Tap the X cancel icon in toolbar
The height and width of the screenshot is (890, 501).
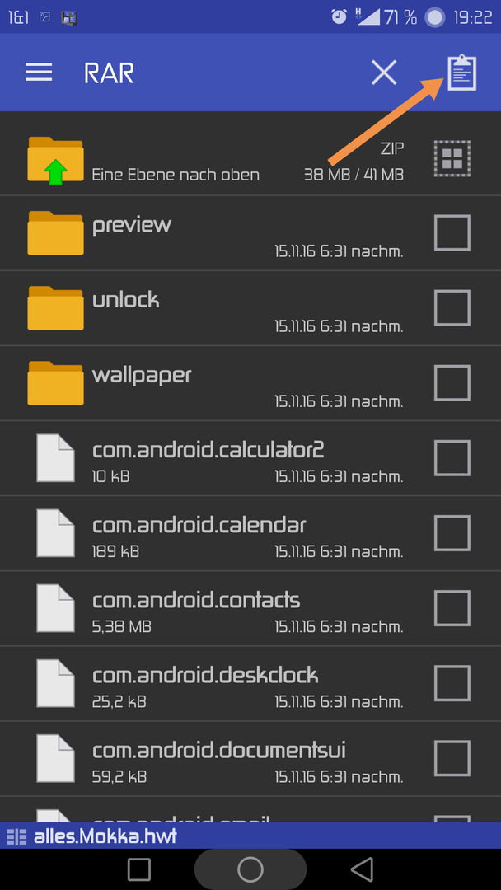point(384,73)
